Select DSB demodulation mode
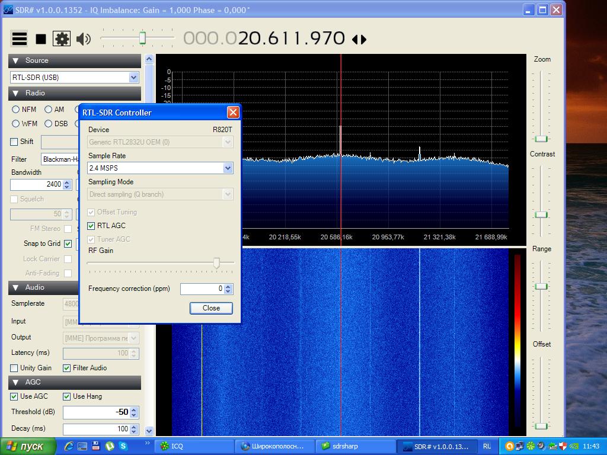Screen dimensions: 607x455 48,124
